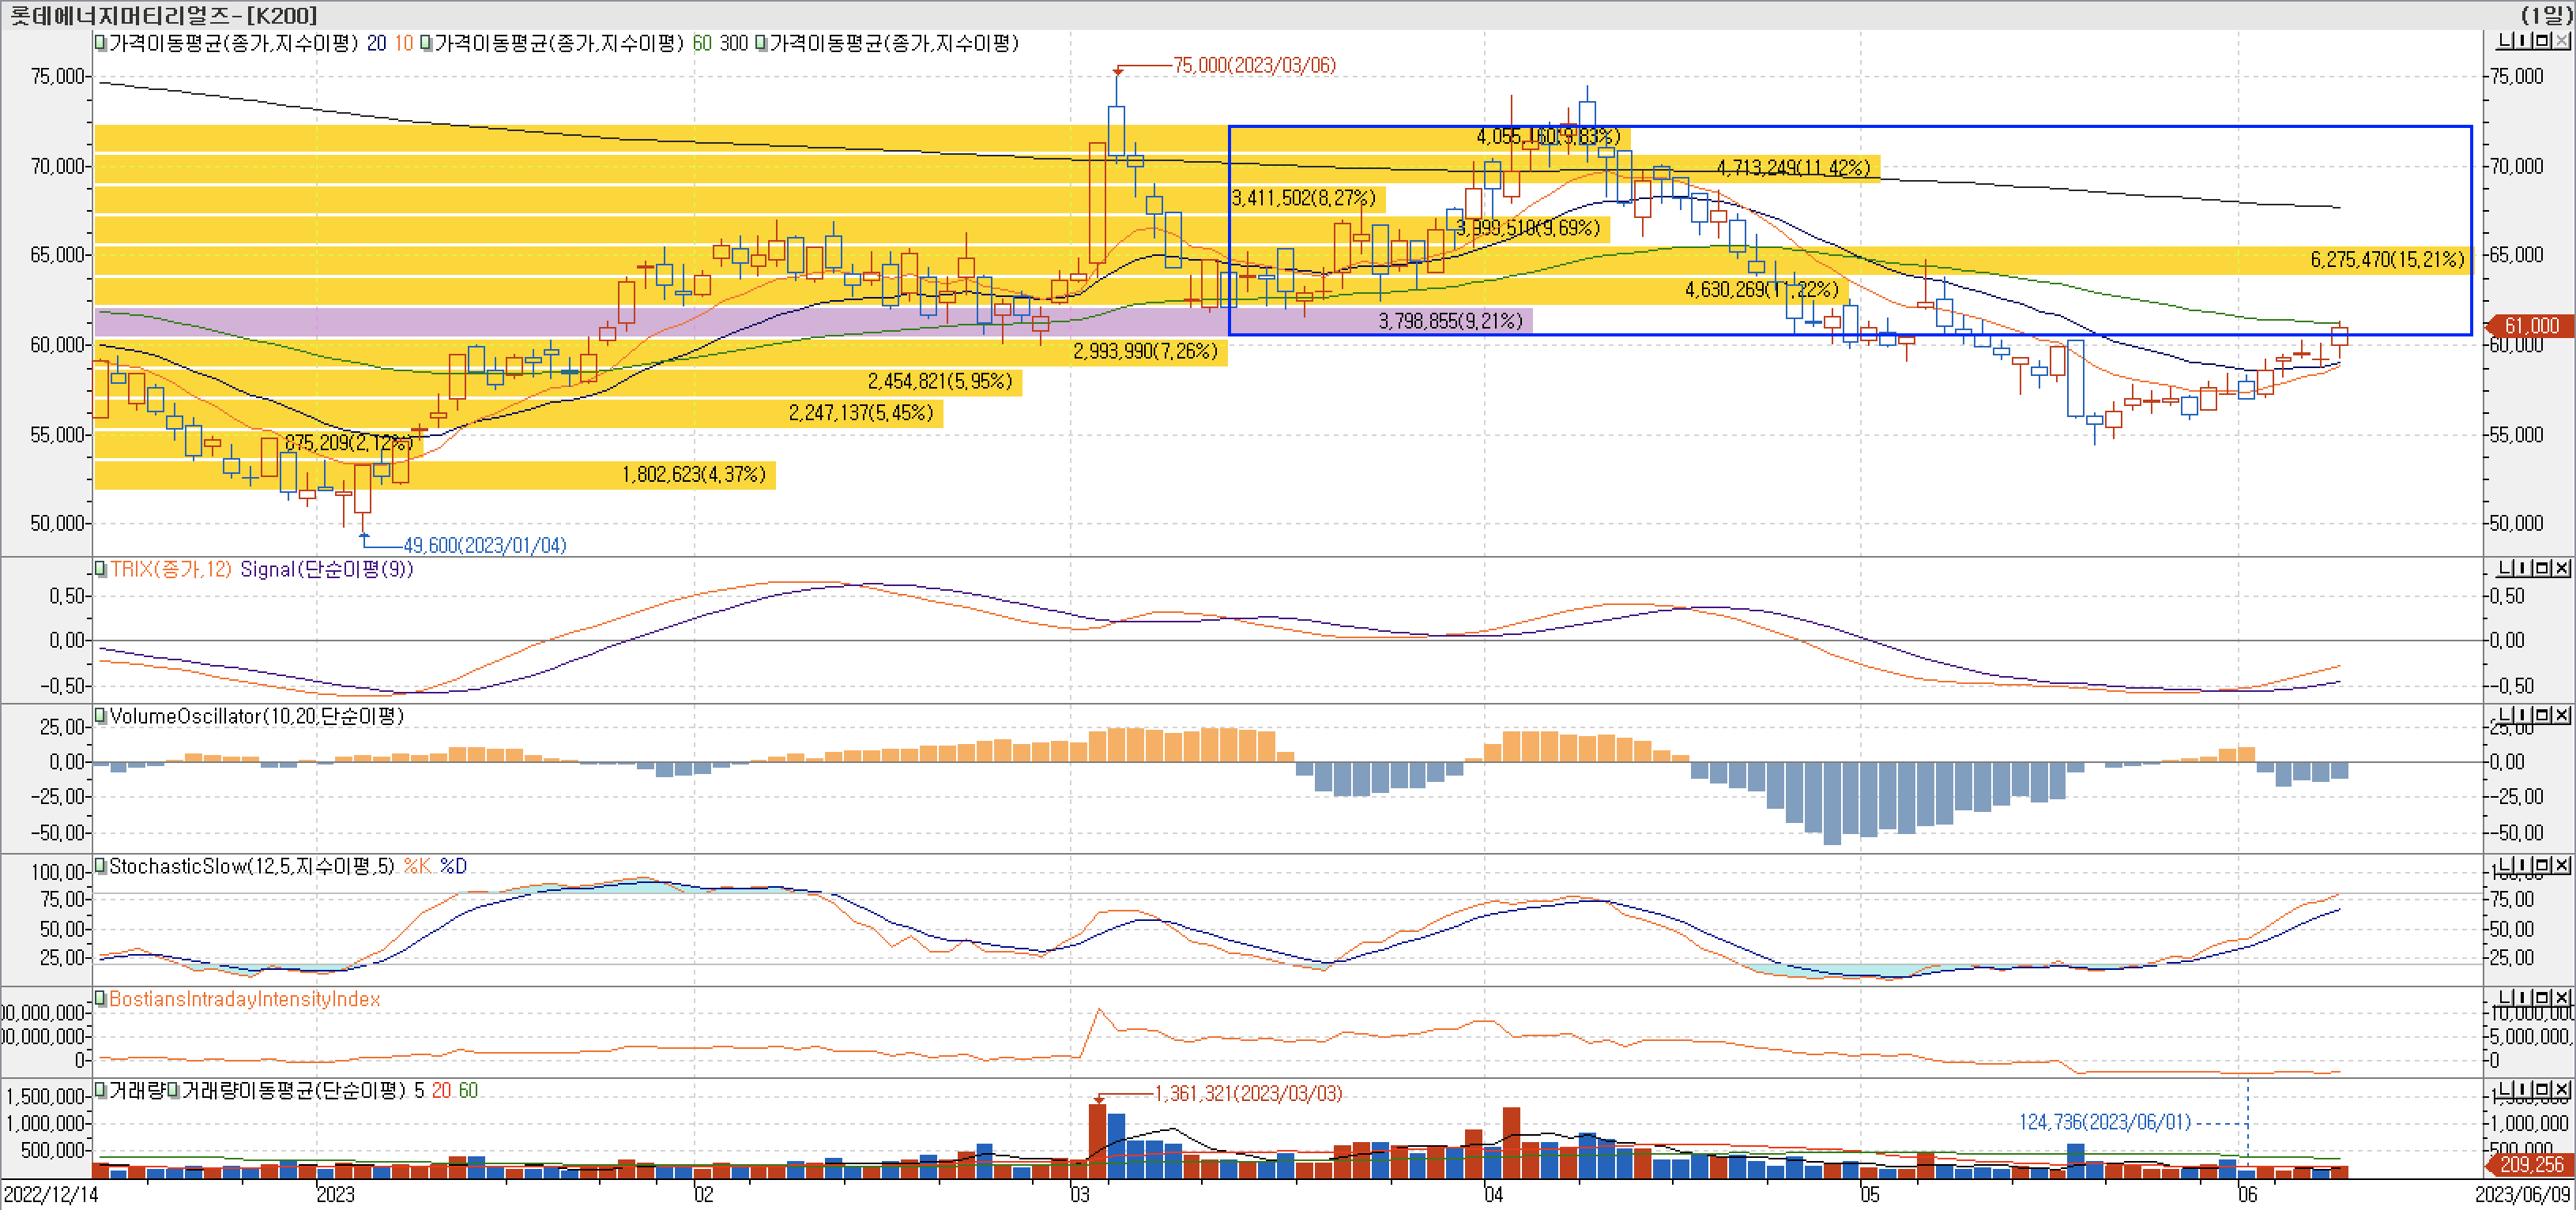Click L-shaped icon in VolumeOscillator panel controls
The width and height of the screenshot is (2576, 1210).
(x=2506, y=716)
